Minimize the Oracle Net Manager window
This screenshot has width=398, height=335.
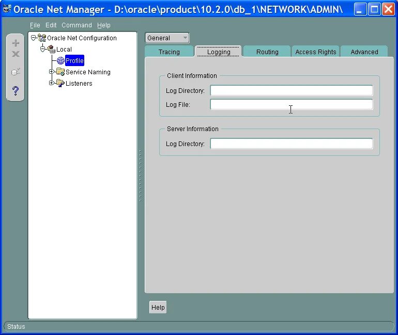[x=360, y=9]
